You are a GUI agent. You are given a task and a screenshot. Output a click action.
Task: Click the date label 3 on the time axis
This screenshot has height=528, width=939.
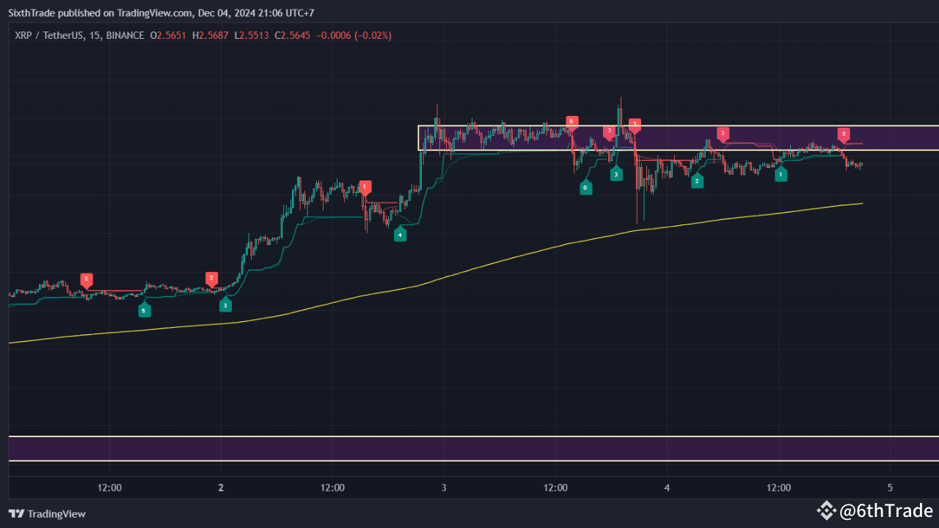tap(443, 487)
